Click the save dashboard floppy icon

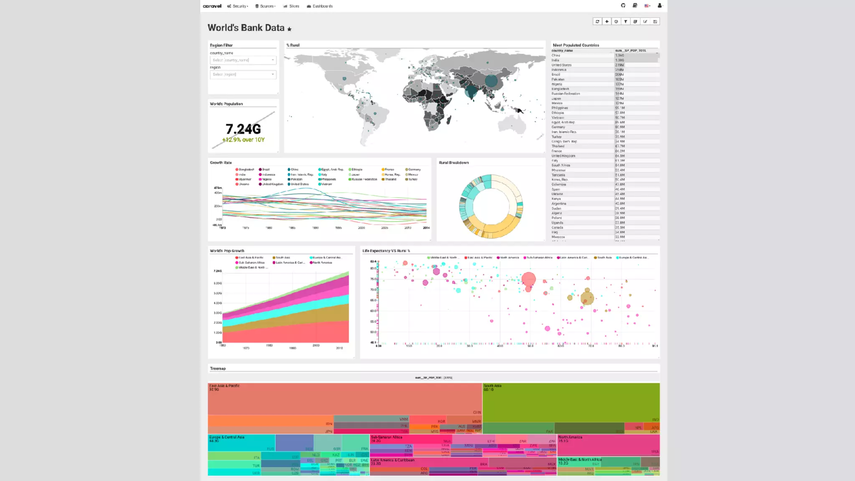[655, 21]
